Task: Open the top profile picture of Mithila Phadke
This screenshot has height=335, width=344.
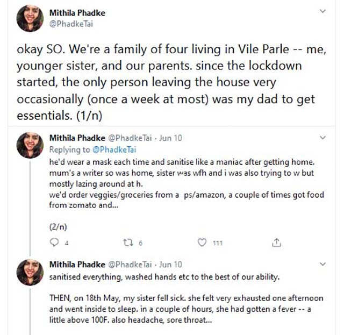Action: pos(30,18)
